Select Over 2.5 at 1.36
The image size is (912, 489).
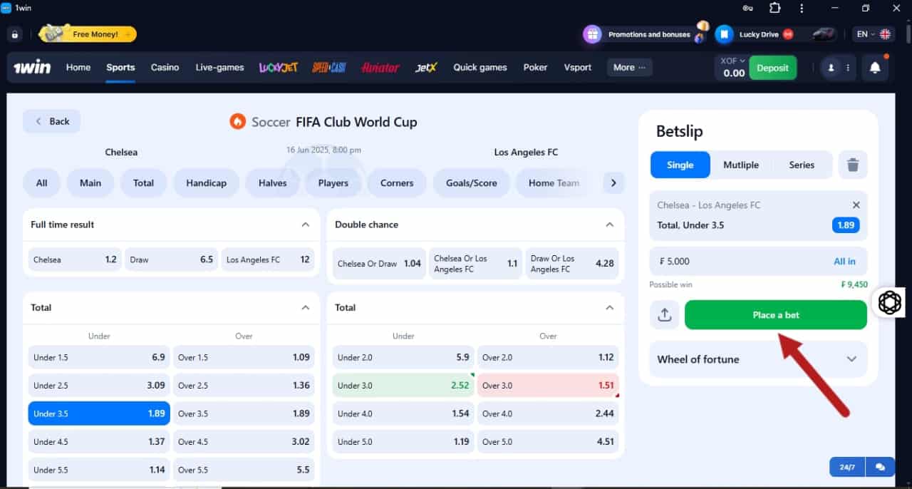click(x=244, y=386)
